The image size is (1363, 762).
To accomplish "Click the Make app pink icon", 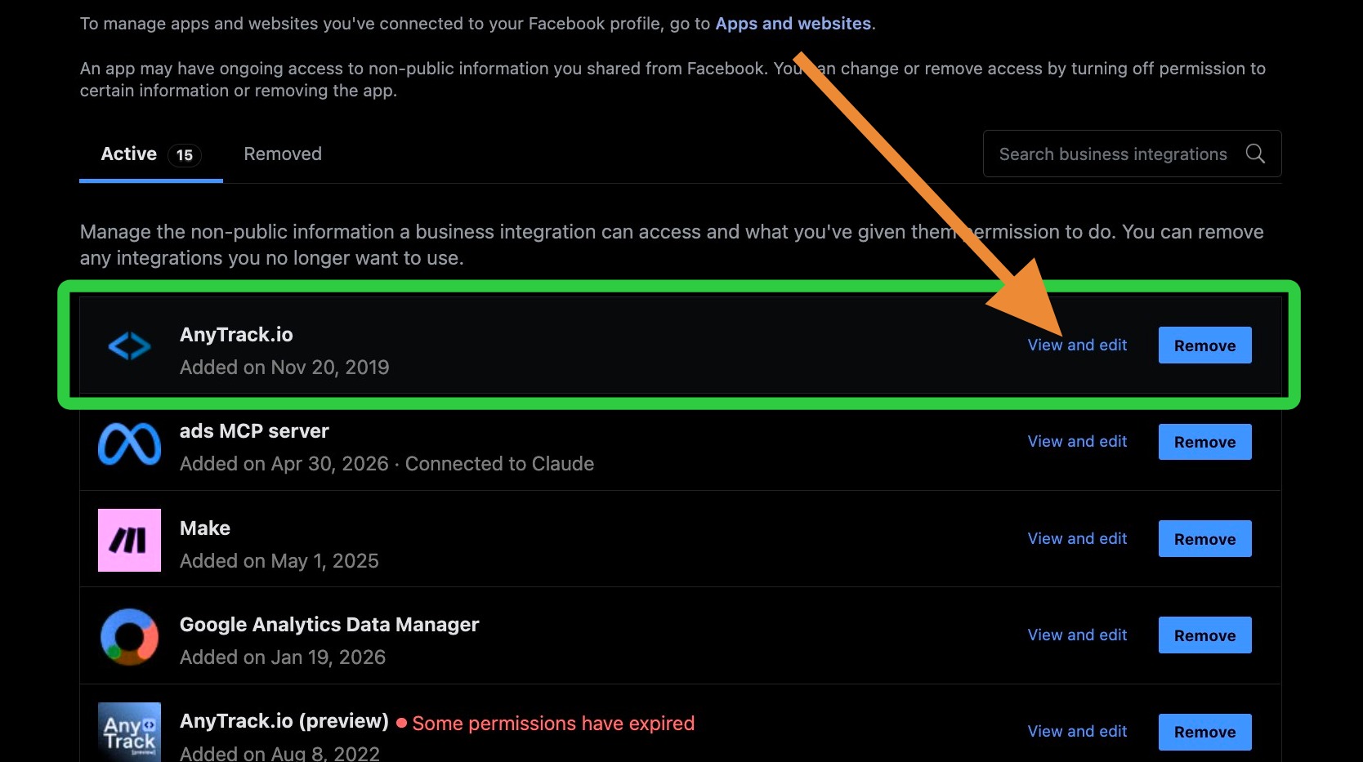I will (129, 540).
